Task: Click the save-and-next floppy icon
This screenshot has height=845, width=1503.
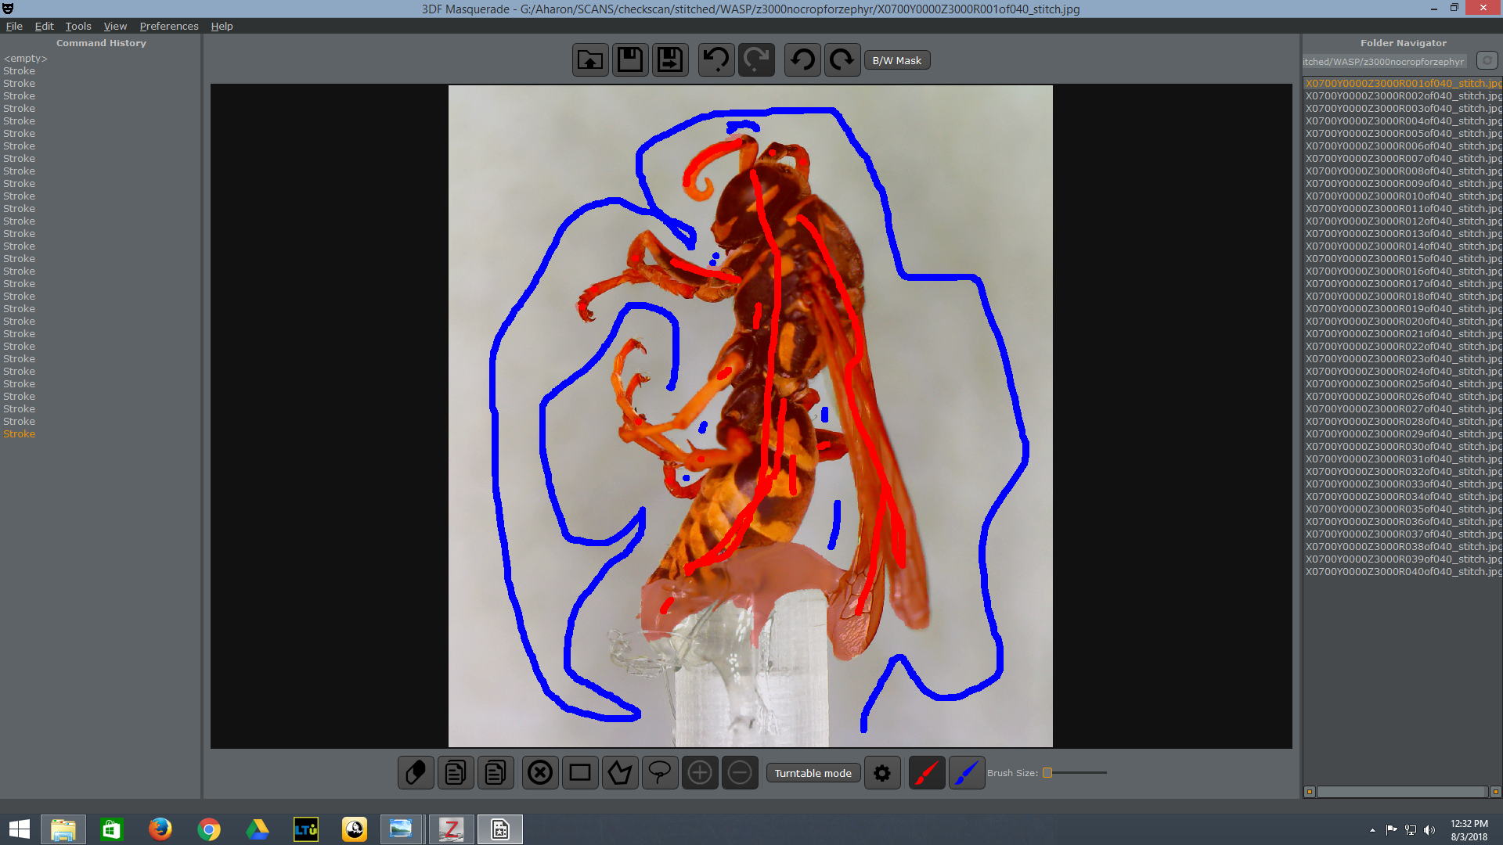Action: click(670, 60)
